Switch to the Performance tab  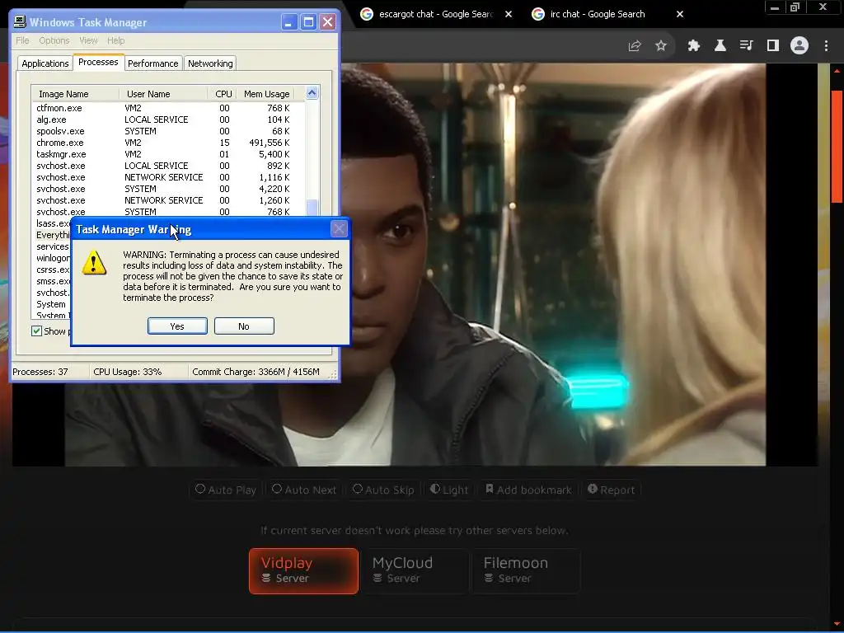click(x=152, y=63)
